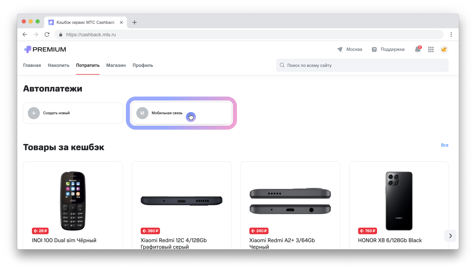Click the Товары за кешбэк heading
The height and width of the screenshot is (270, 476).
click(x=64, y=147)
